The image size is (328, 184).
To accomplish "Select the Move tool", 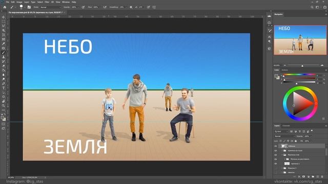I will pos(4,17).
